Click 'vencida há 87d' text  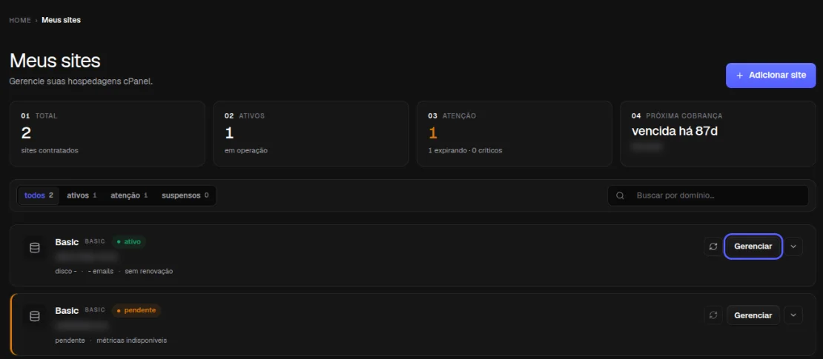(x=675, y=131)
